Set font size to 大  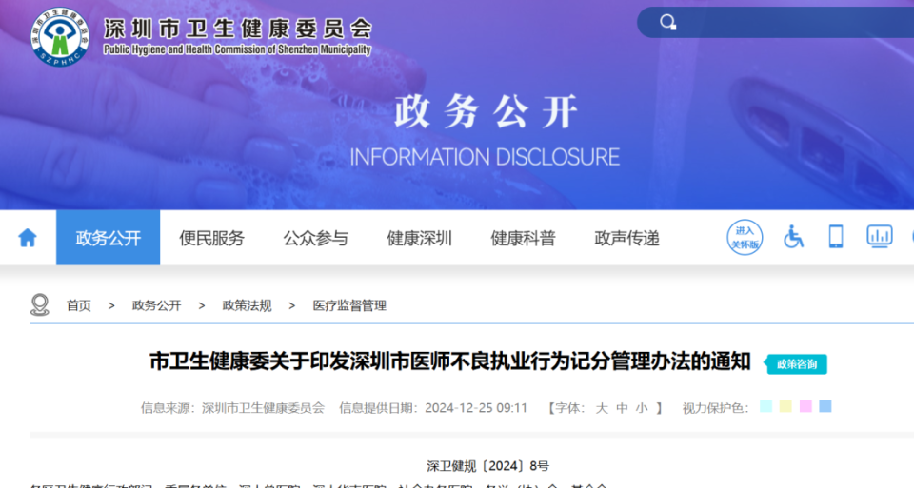coord(602,408)
